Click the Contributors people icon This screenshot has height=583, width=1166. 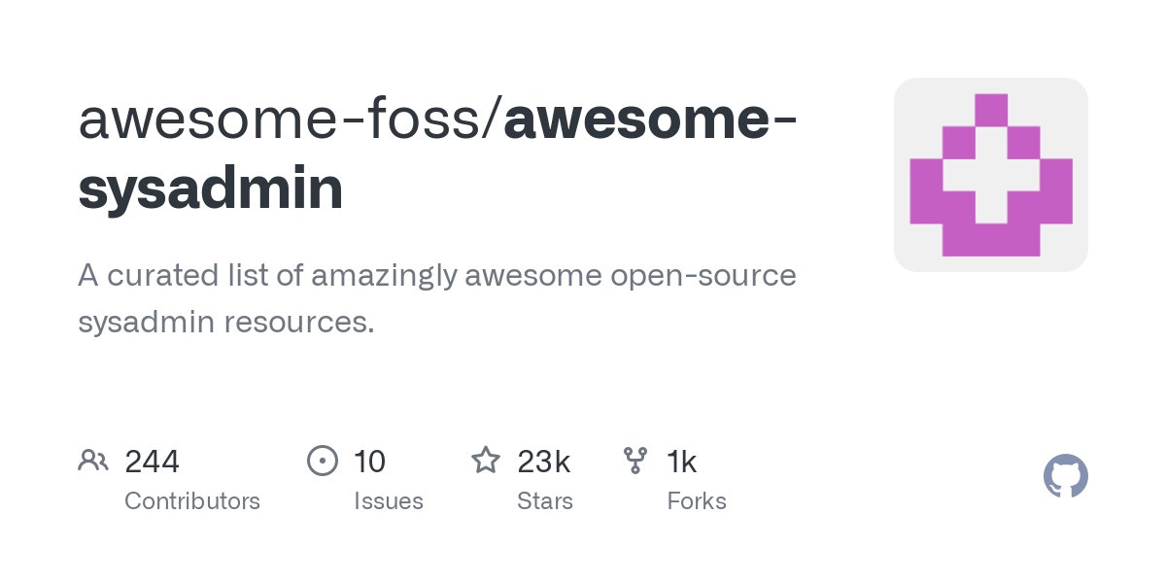pos(92,460)
